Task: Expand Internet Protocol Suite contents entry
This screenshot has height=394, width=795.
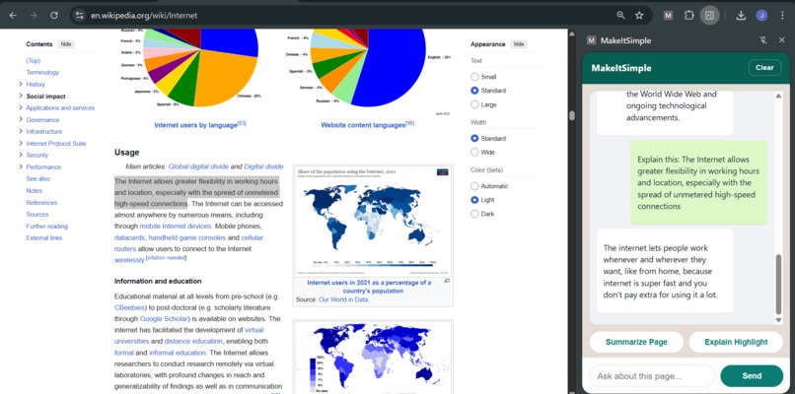Action: pos(21,144)
